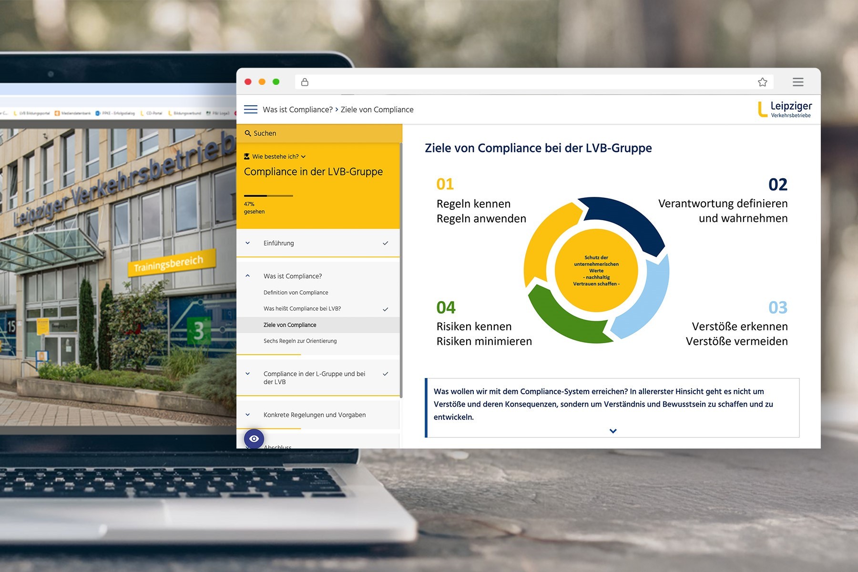Click the checkmark next to L-Gruppe chapter
858x572 pixels.
point(385,374)
